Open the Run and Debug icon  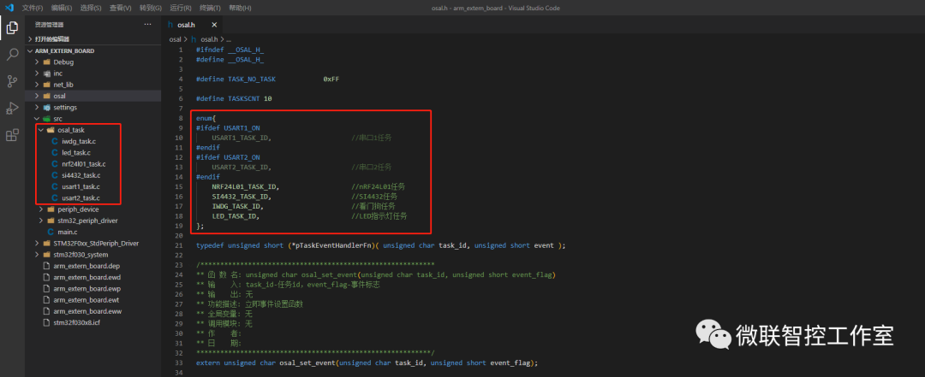click(x=12, y=108)
